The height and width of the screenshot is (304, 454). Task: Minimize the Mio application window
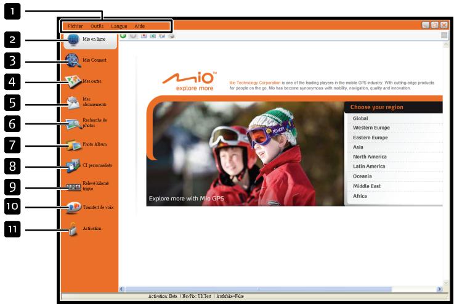[425, 25]
